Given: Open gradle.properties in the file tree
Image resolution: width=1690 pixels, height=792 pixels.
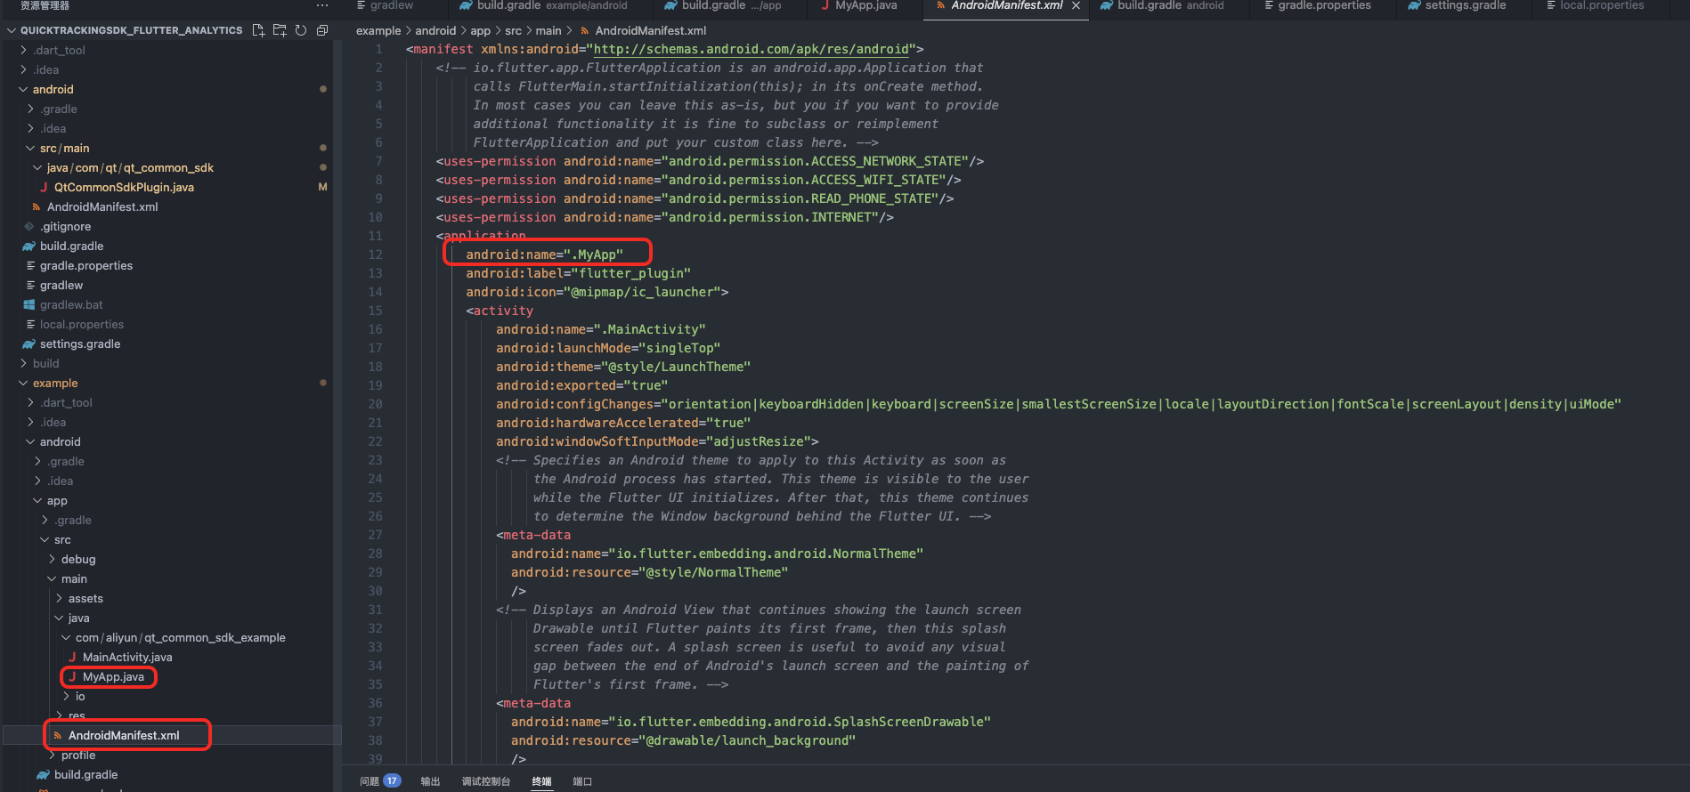Looking at the screenshot, I should pyautogui.click(x=85, y=265).
